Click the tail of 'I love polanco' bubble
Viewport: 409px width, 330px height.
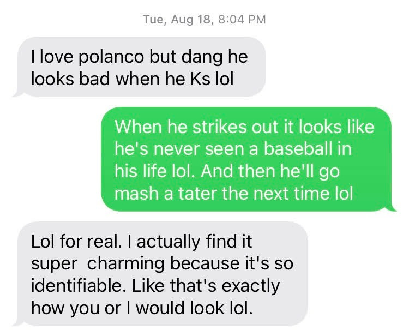(x=17, y=93)
